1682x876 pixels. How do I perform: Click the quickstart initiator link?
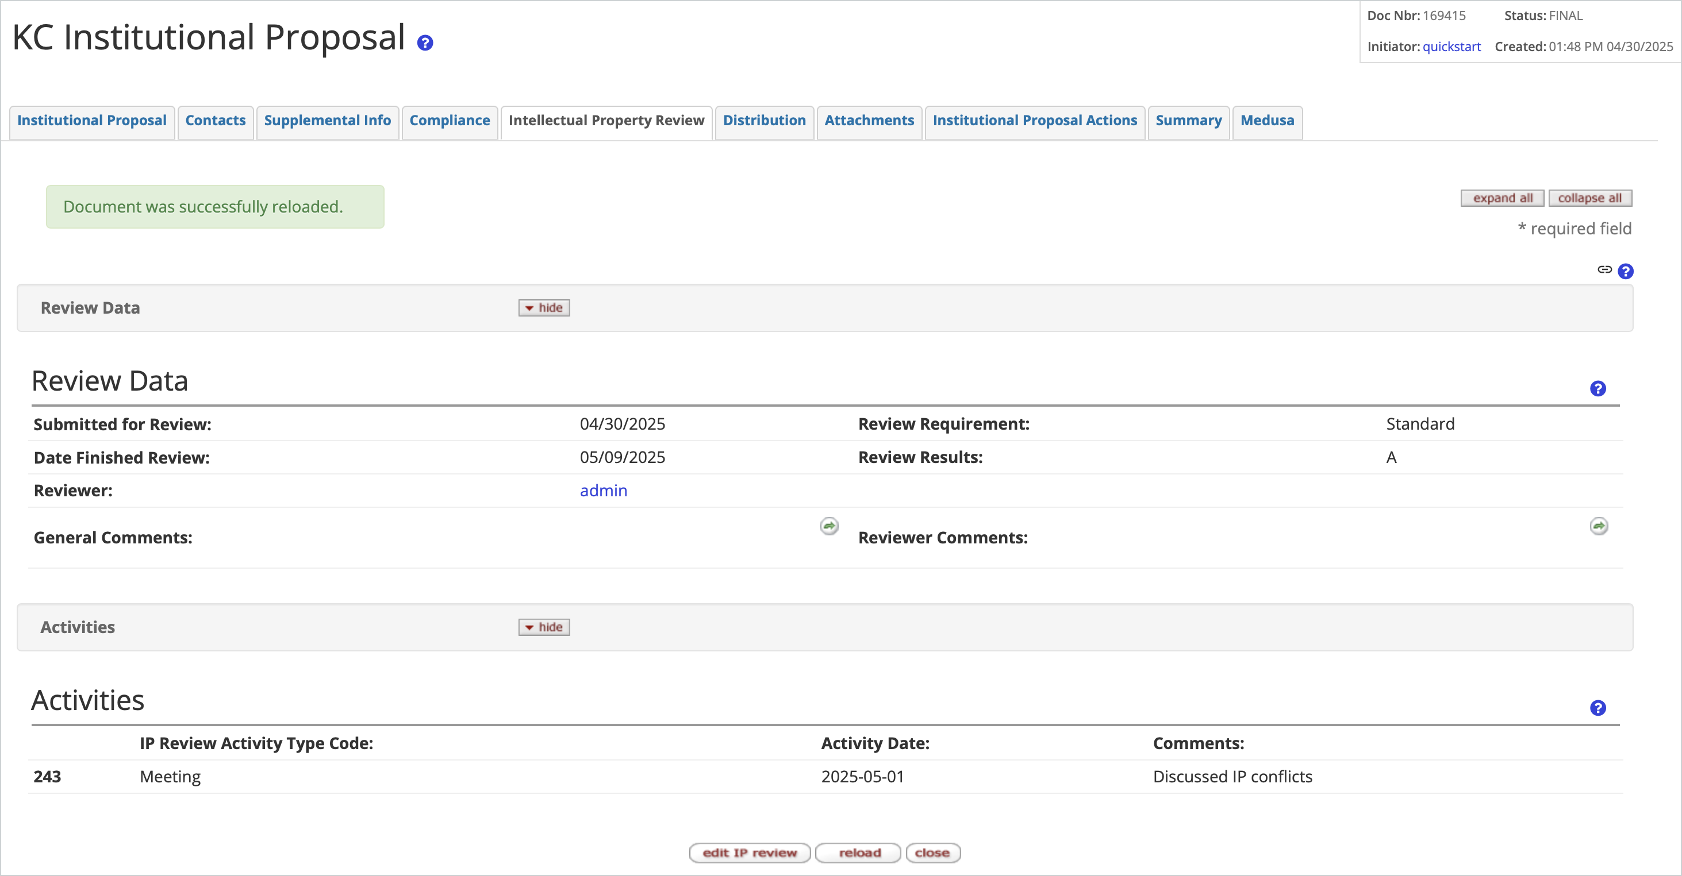pyautogui.click(x=1451, y=47)
